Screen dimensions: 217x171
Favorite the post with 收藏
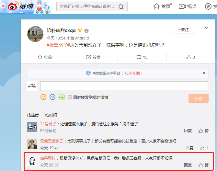coord(45,57)
